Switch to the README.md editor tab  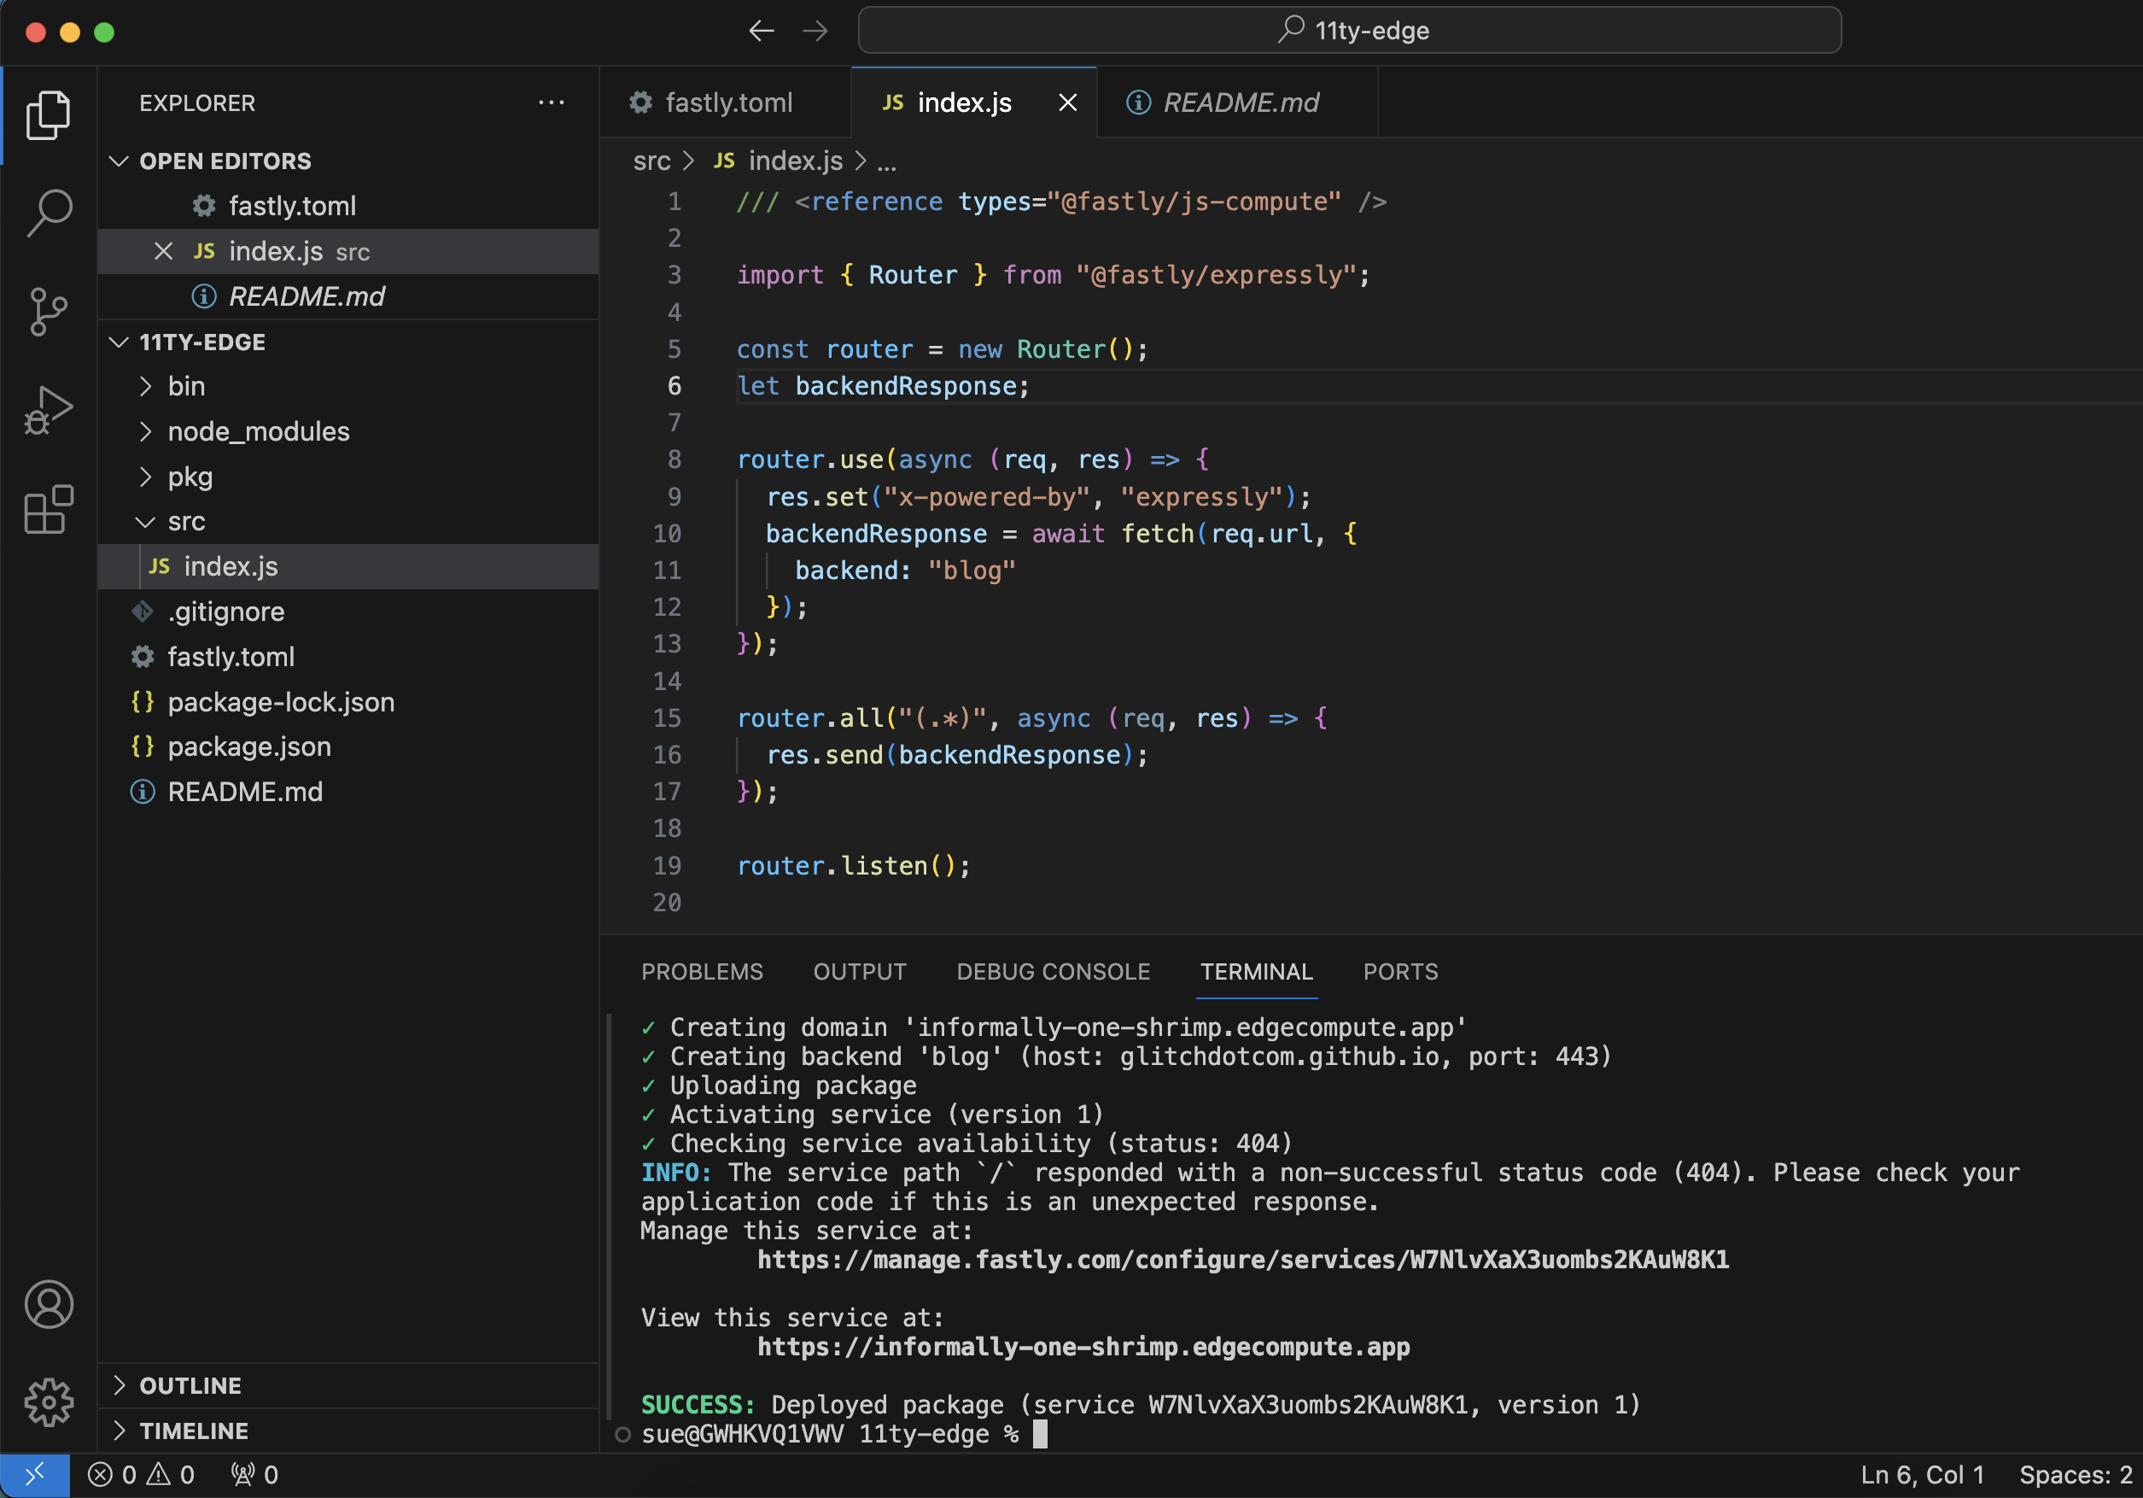[1238, 102]
